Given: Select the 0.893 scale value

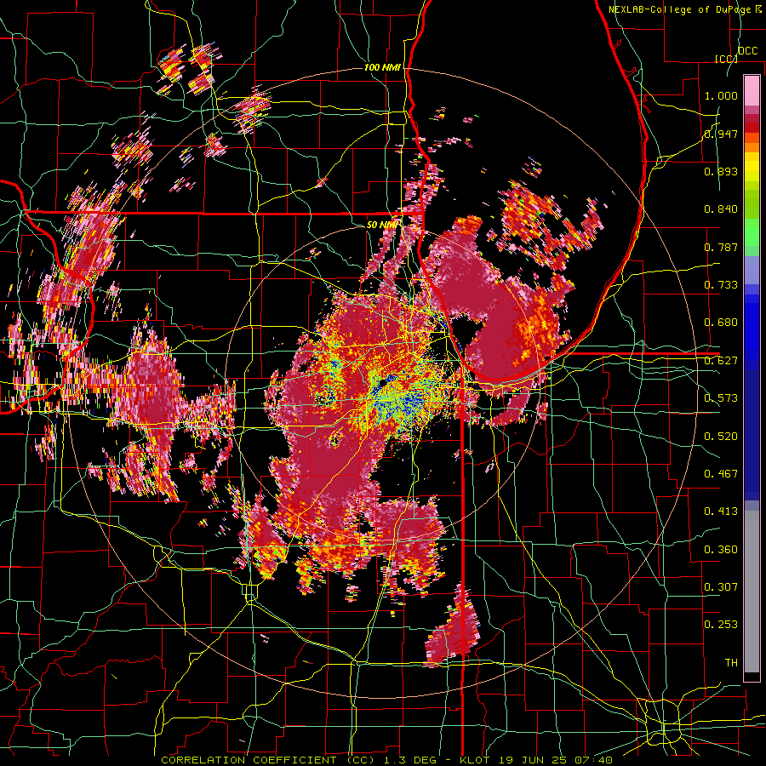Looking at the screenshot, I should (721, 171).
